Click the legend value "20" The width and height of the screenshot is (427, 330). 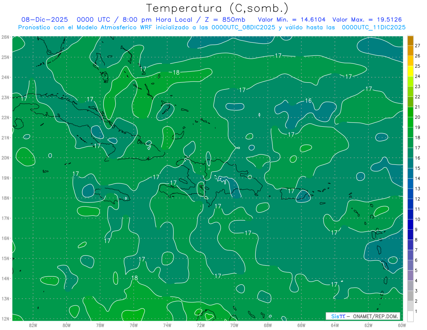(418, 117)
